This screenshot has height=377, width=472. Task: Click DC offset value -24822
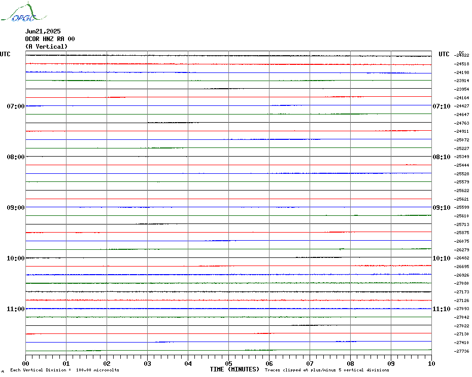click(x=462, y=55)
